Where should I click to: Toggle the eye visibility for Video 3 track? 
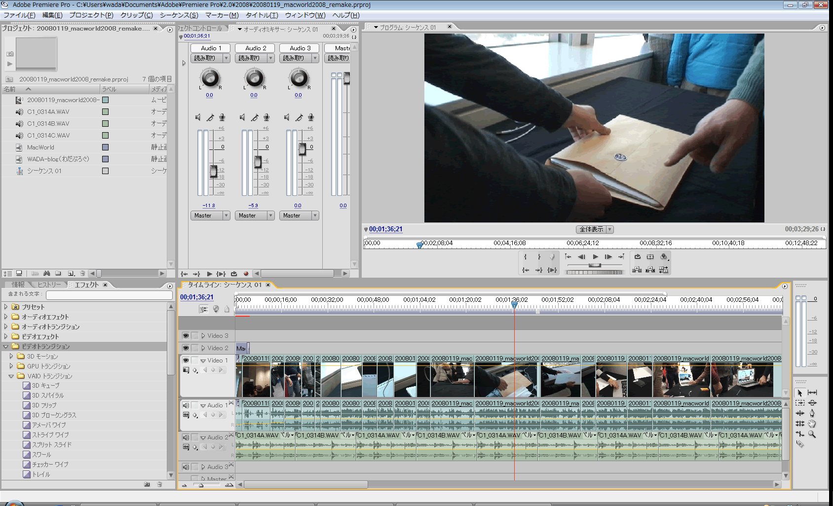click(x=186, y=336)
